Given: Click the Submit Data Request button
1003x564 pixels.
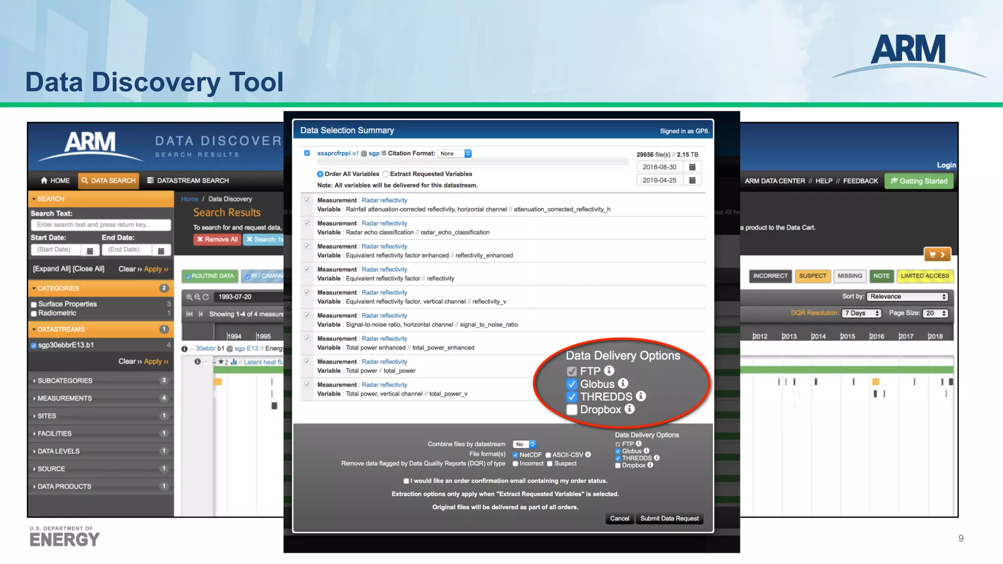Looking at the screenshot, I should pos(669,518).
